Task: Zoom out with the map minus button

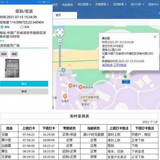Action: 60,69
